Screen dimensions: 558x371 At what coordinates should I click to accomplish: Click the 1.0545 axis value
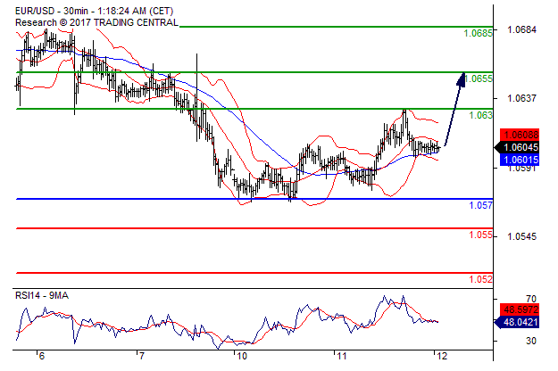pyautogui.click(x=521, y=236)
